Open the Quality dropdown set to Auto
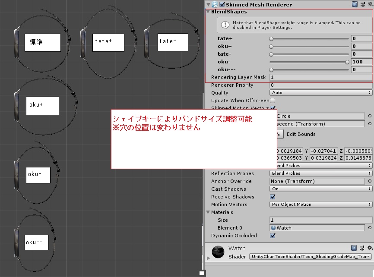Image resolution: width=374 pixels, height=277 pixels. tap(321, 93)
